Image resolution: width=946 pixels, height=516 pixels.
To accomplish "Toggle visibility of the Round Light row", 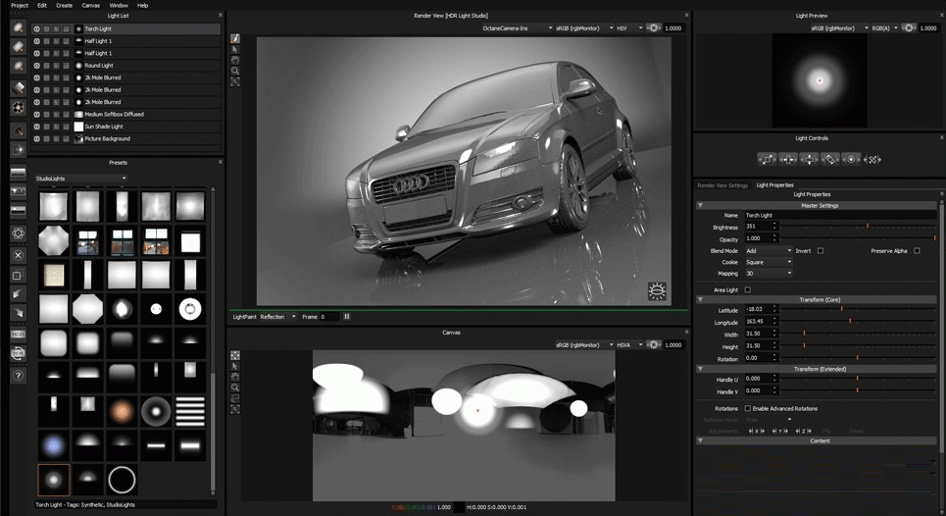I will pyautogui.click(x=37, y=65).
